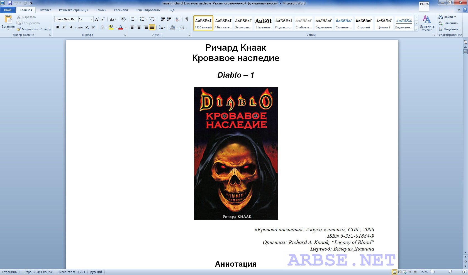Open the Файл tab
Screen dimensions: 468x275
tap(8, 10)
